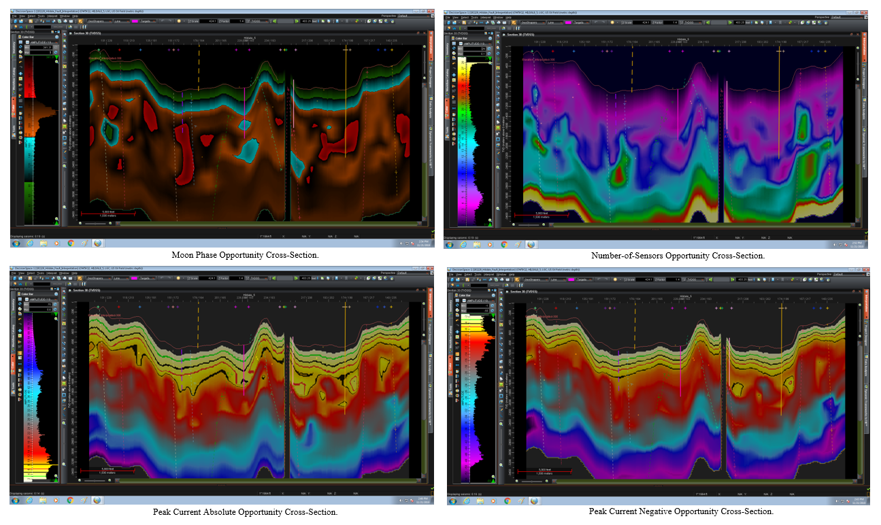Click magenta color swatch in Moon Phase toolbar
881x525 pixels.
pos(135,21)
